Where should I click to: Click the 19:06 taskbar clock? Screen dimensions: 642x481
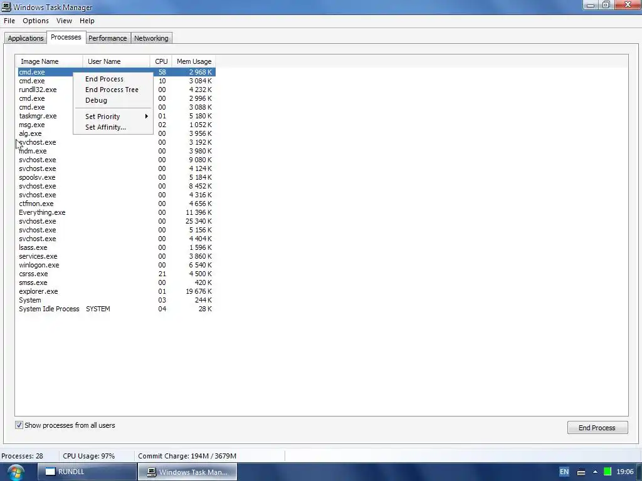point(625,472)
